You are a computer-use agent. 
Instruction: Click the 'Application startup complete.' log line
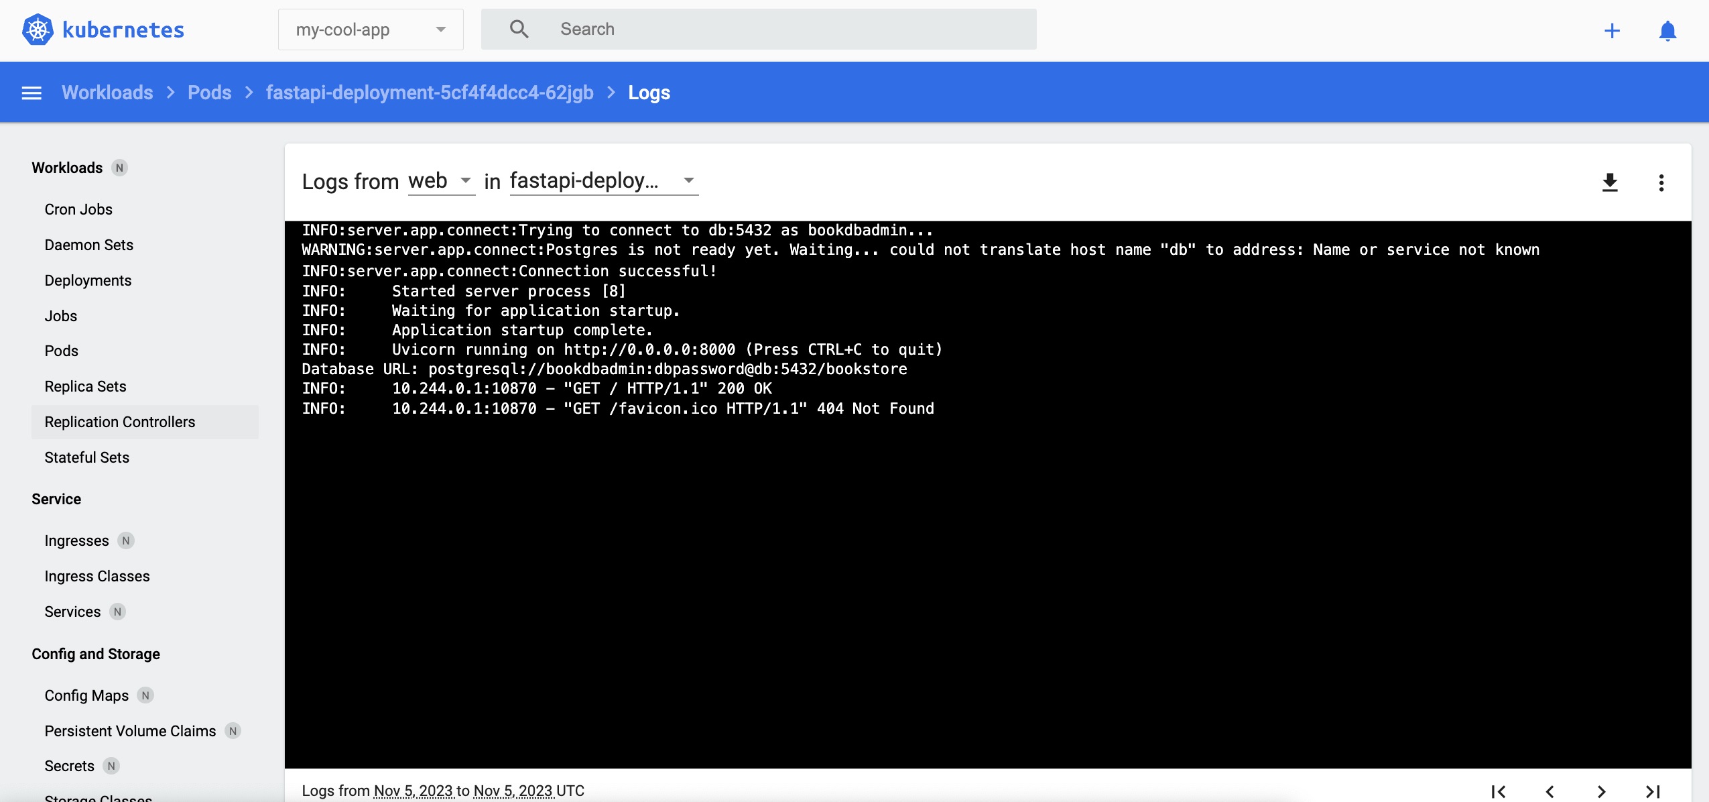[477, 330]
